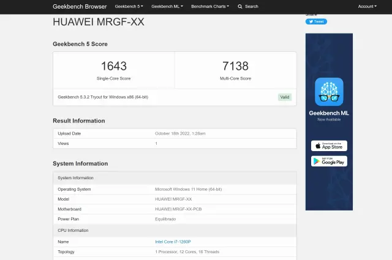Expand the Geekbench ML navigation dropdown
Image resolution: width=392 pixels, height=260 pixels.
tap(167, 6)
